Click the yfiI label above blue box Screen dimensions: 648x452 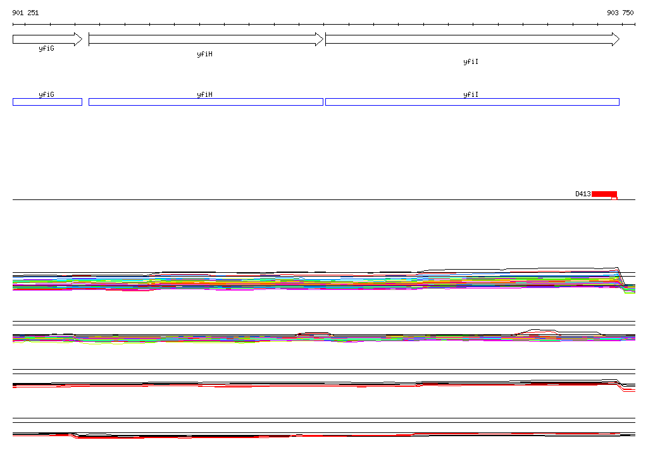[471, 94]
